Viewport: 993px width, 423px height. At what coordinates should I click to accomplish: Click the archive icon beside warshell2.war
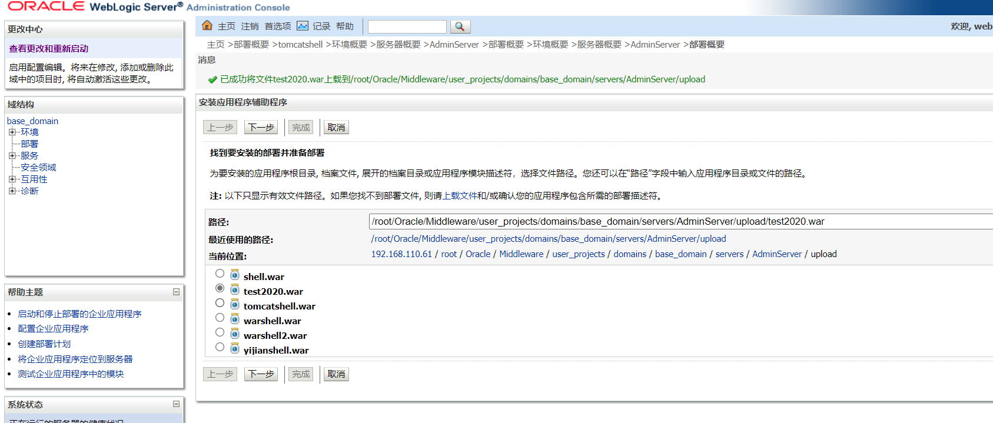pos(235,334)
